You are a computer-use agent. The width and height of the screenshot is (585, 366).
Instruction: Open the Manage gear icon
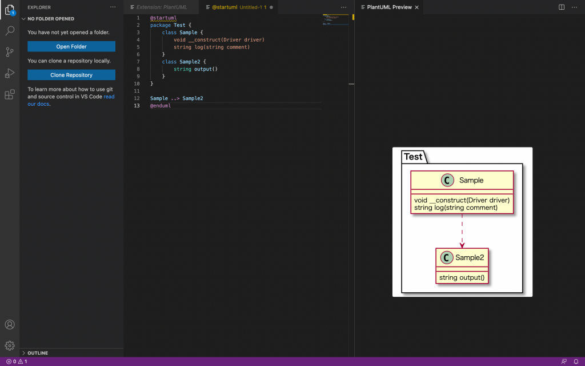pyautogui.click(x=9, y=345)
